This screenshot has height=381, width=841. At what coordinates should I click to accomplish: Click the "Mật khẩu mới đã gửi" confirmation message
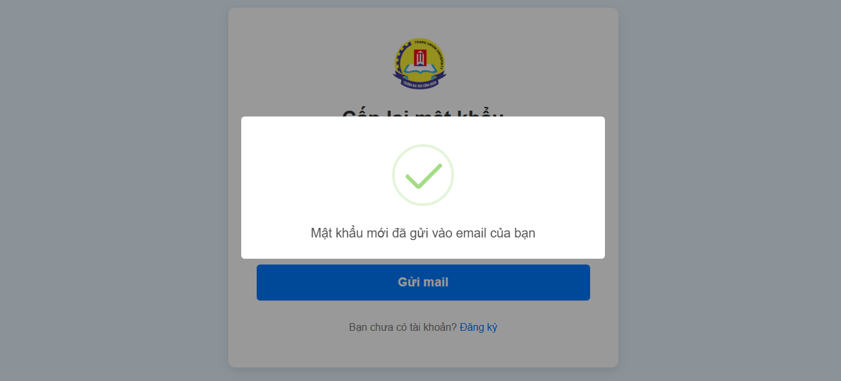pyautogui.click(x=423, y=233)
